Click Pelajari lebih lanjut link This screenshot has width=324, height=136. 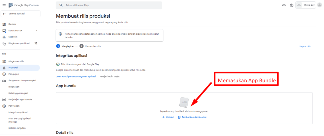[110, 76]
